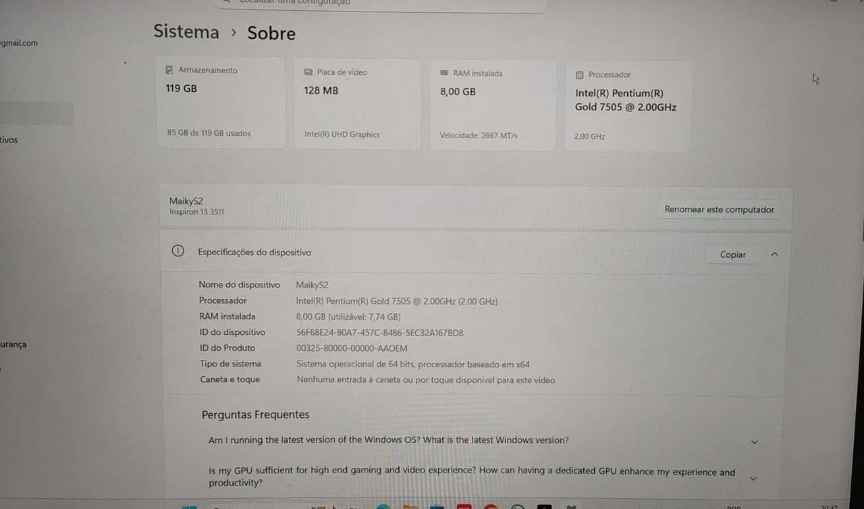The image size is (864, 509).
Task: Click the breadcrumb arrow between Sistema and Sobre
Action: click(x=234, y=32)
